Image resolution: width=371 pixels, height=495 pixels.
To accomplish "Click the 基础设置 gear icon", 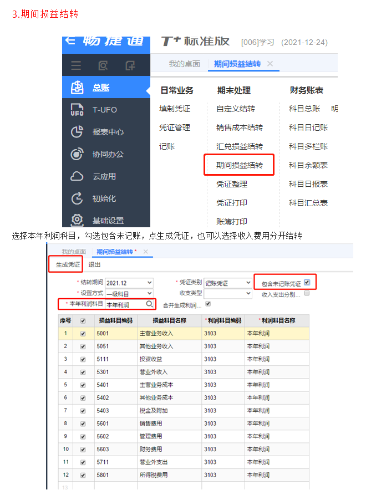I will 77,220.
